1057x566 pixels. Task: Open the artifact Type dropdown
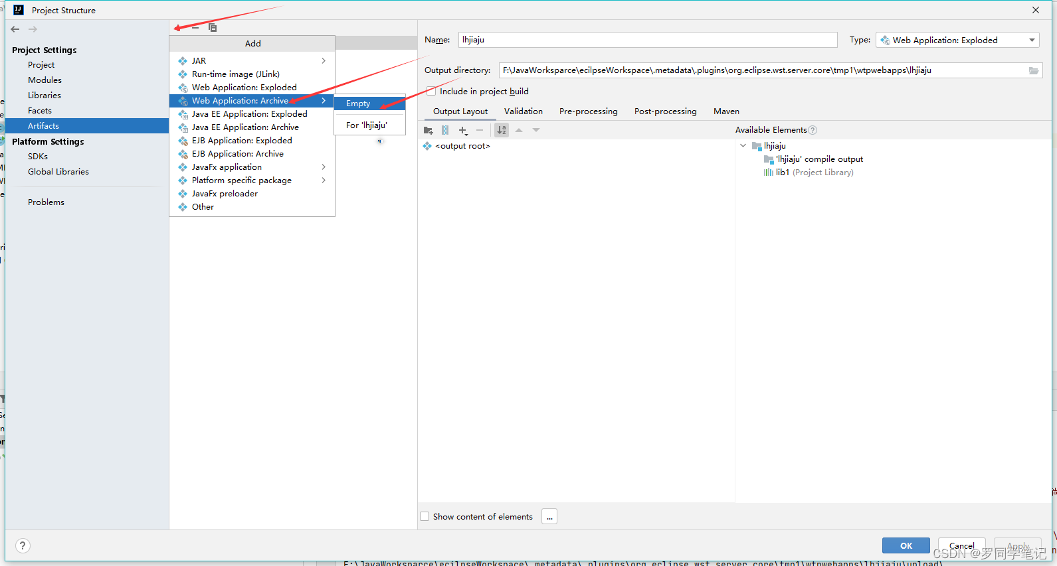point(957,40)
